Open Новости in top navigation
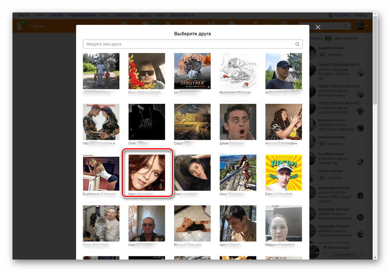The height and width of the screenshot is (272, 390). 144,15
